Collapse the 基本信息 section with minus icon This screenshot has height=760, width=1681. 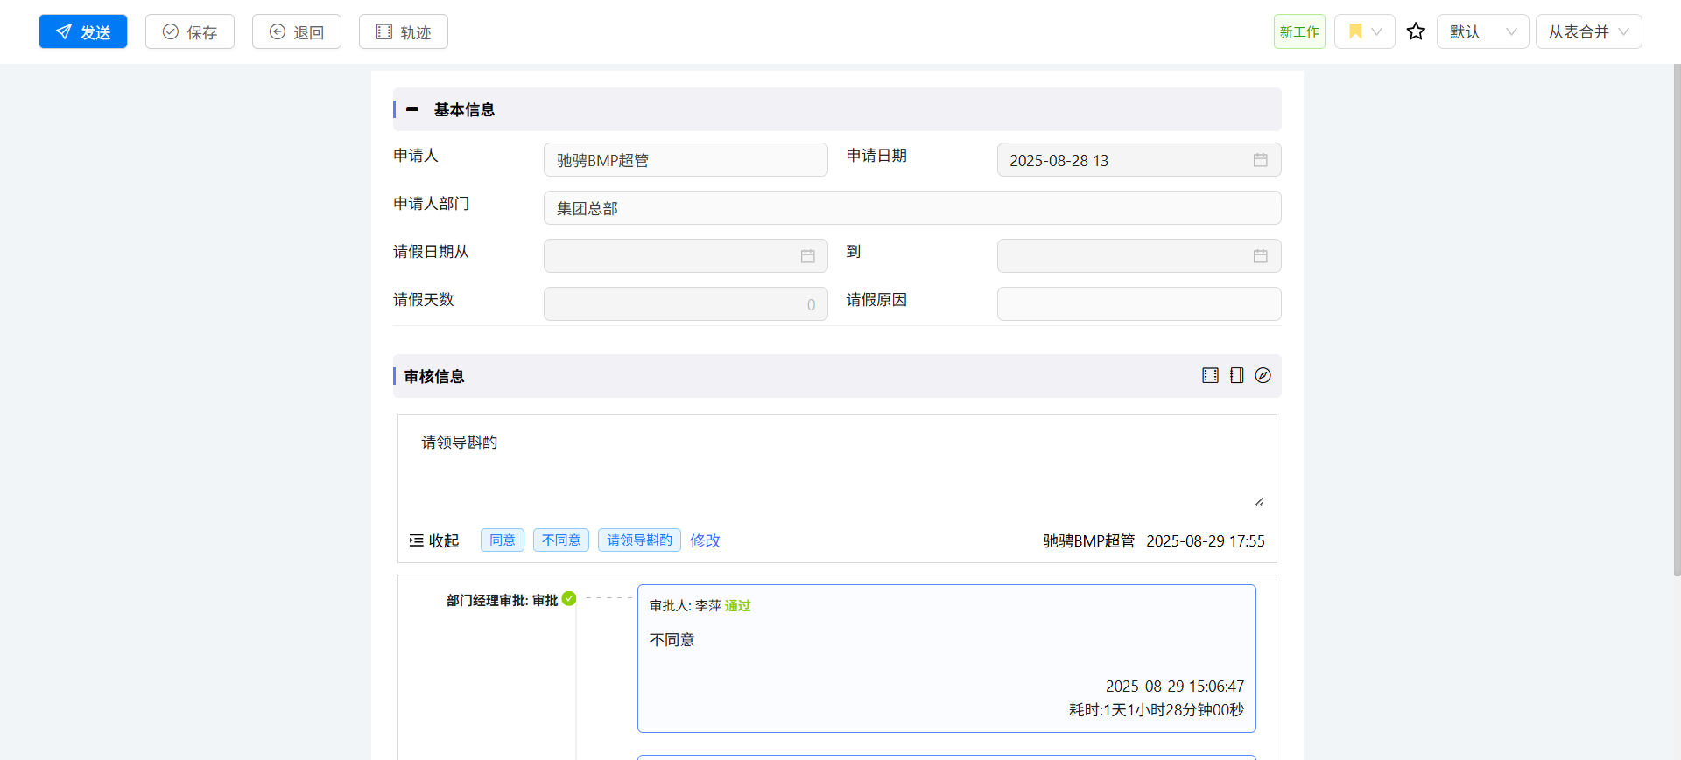(x=412, y=109)
